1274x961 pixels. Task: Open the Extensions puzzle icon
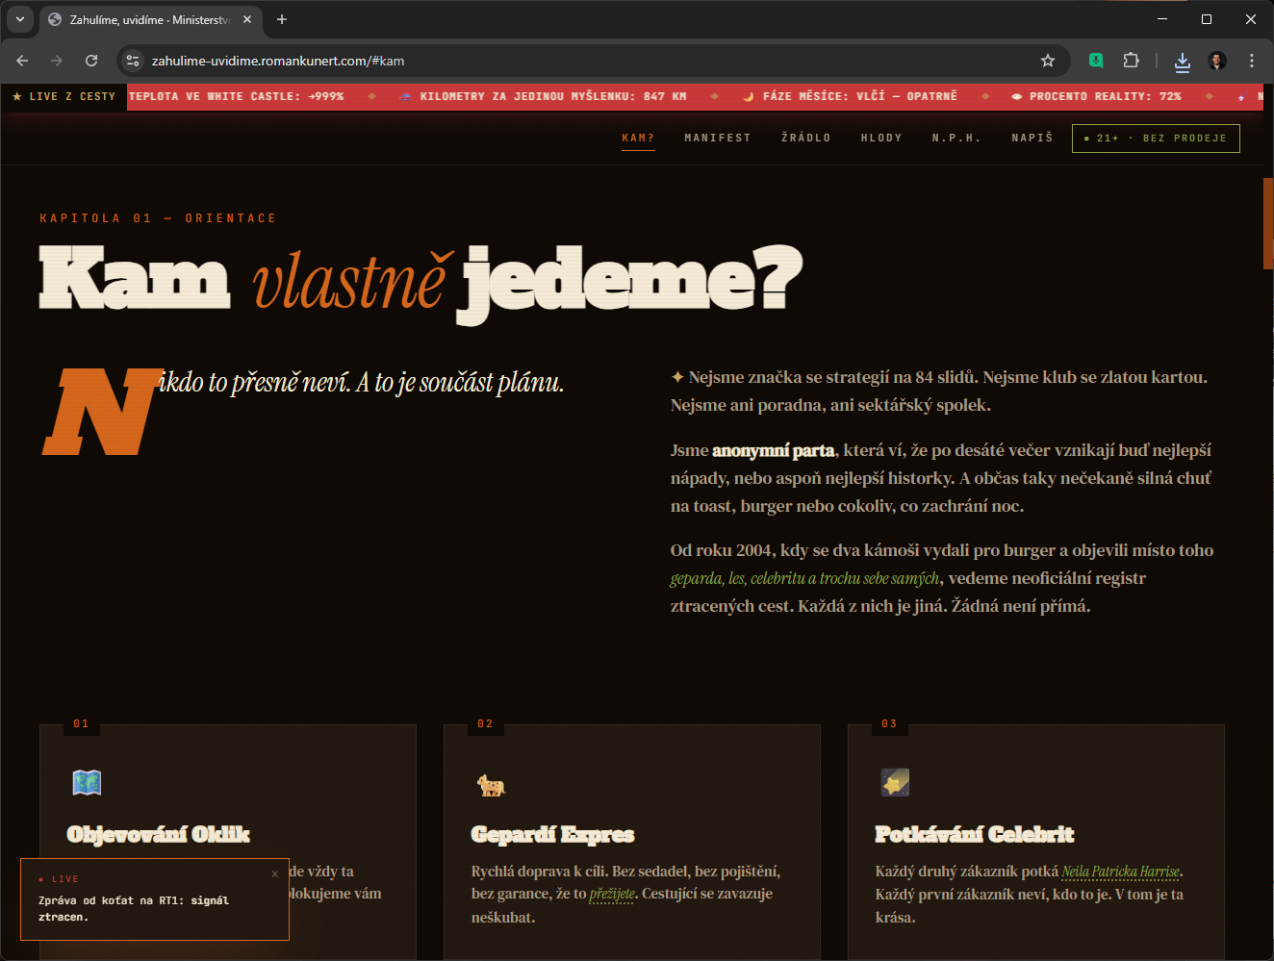click(x=1131, y=61)
